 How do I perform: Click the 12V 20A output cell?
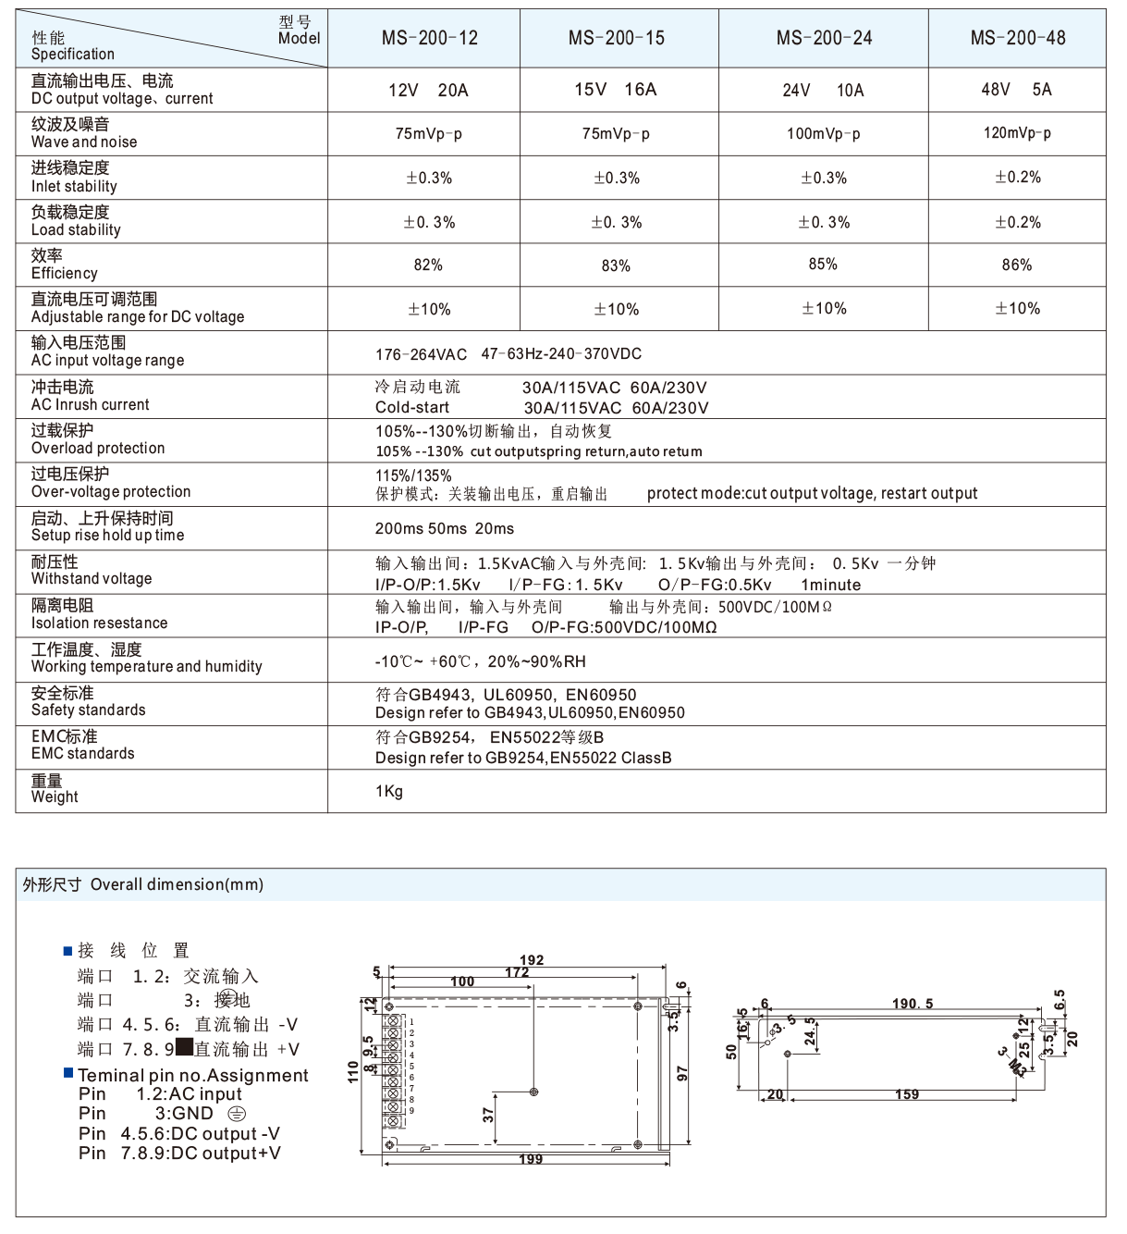click(428, 91)
